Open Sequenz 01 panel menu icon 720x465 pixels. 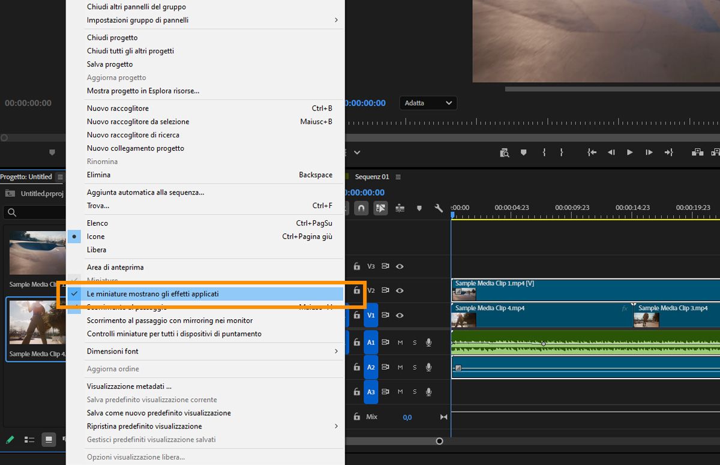click(x=398, y=177)
